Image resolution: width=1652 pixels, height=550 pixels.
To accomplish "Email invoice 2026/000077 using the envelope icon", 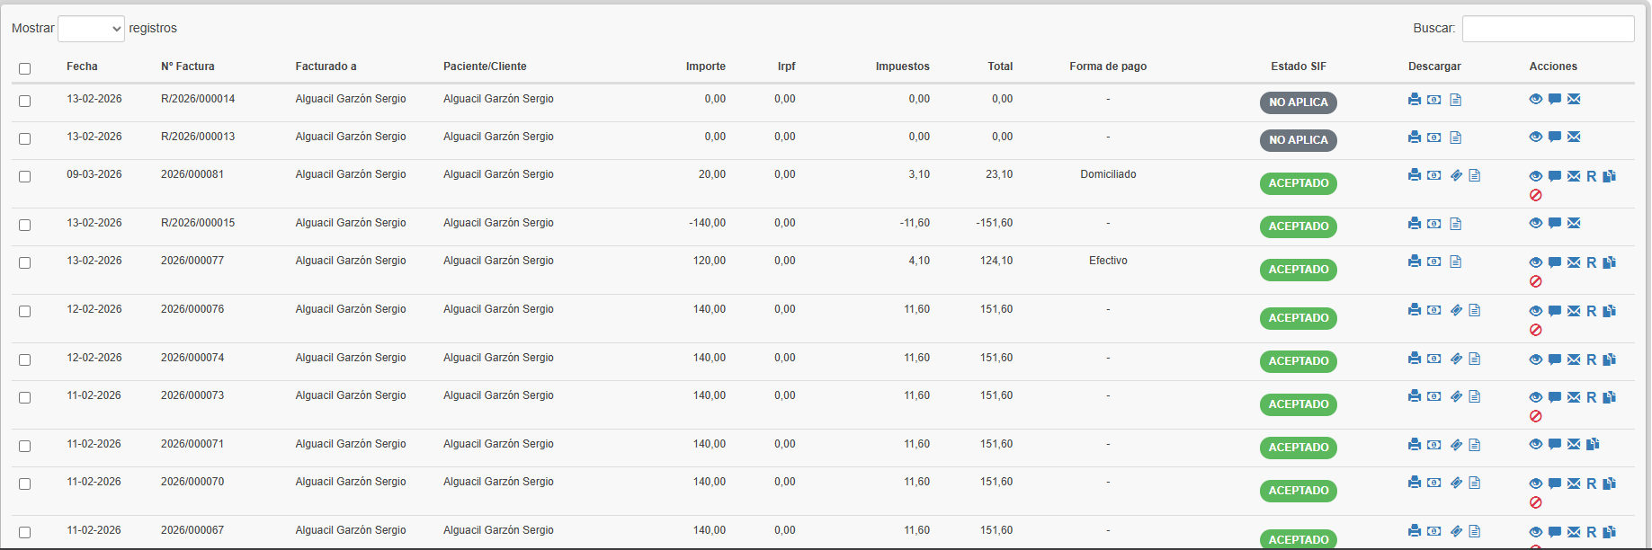I will 1574,262.
